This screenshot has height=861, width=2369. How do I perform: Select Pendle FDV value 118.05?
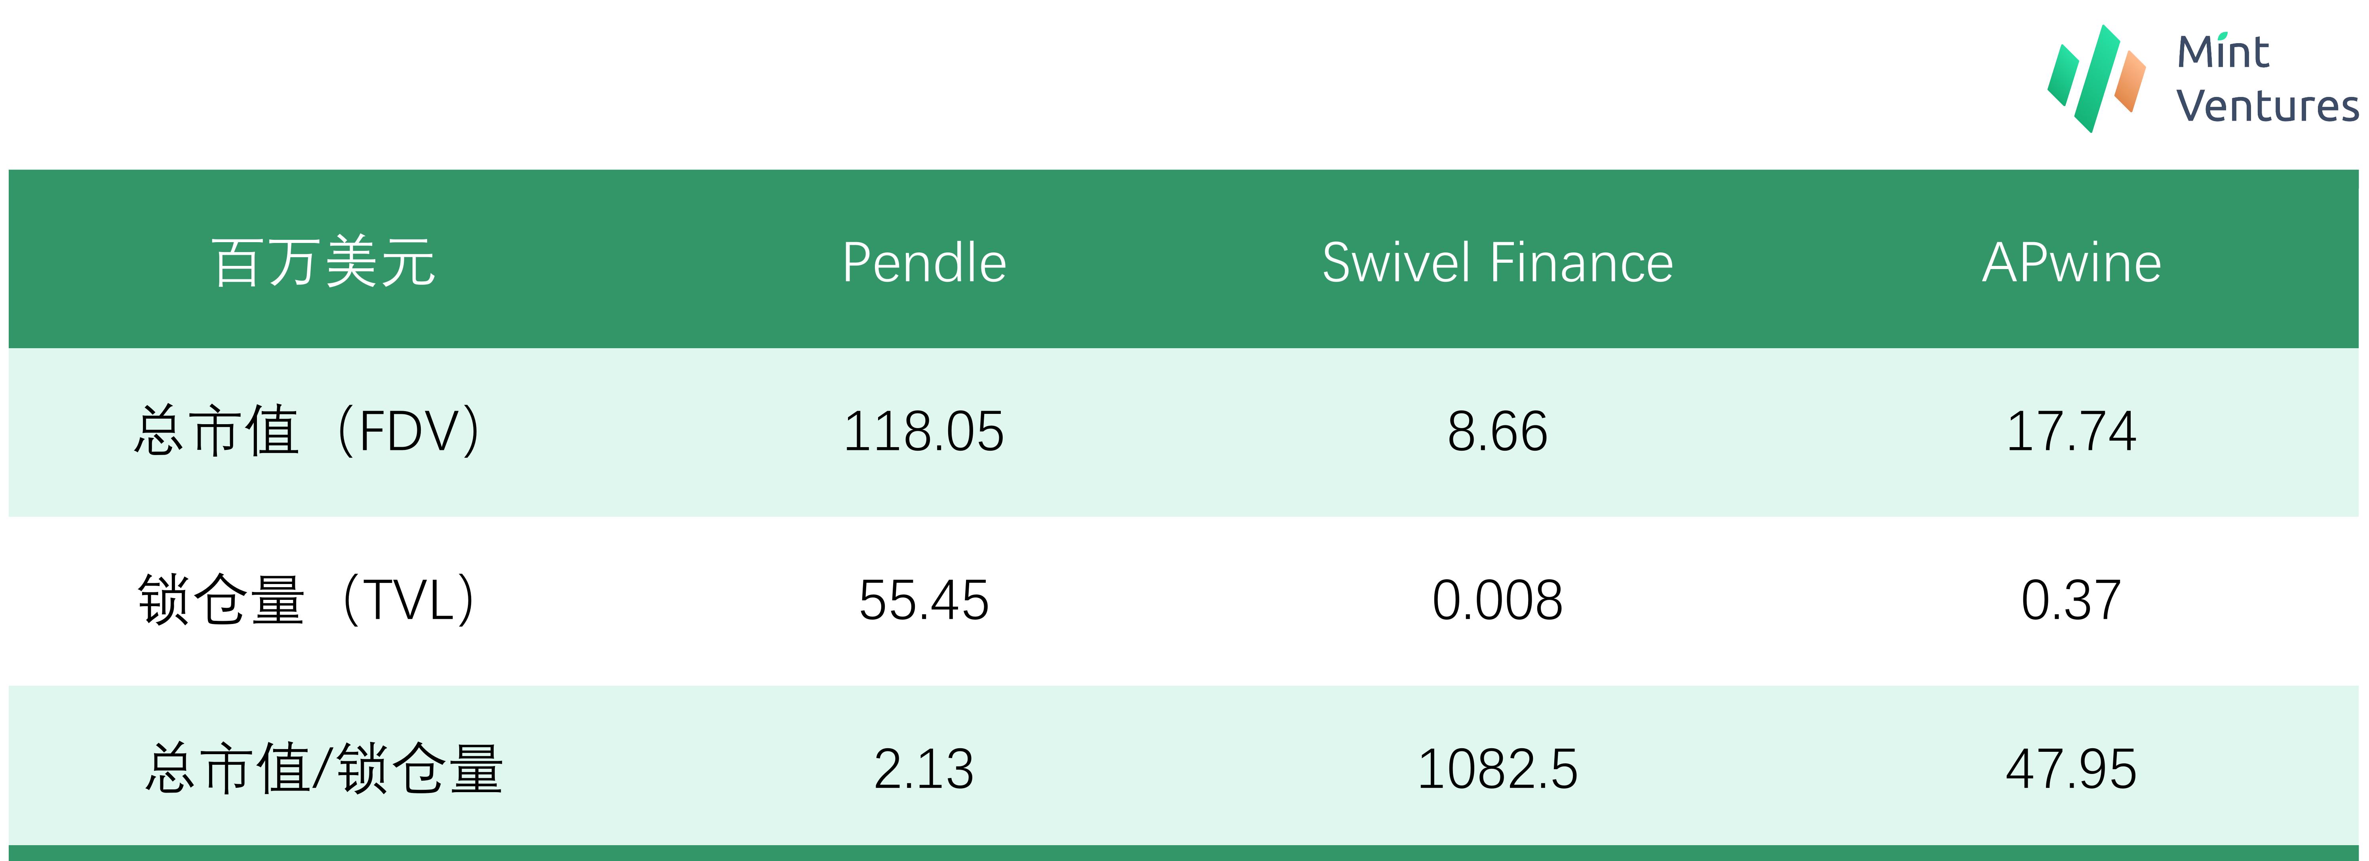click(x=924, y=432)
